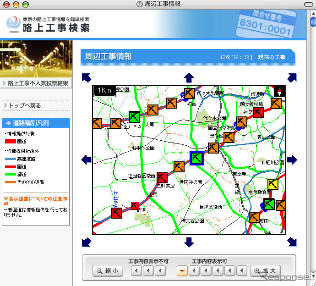Zoom out with the 縮小 button
Screen dimensions: 316x286
point(108,271)
